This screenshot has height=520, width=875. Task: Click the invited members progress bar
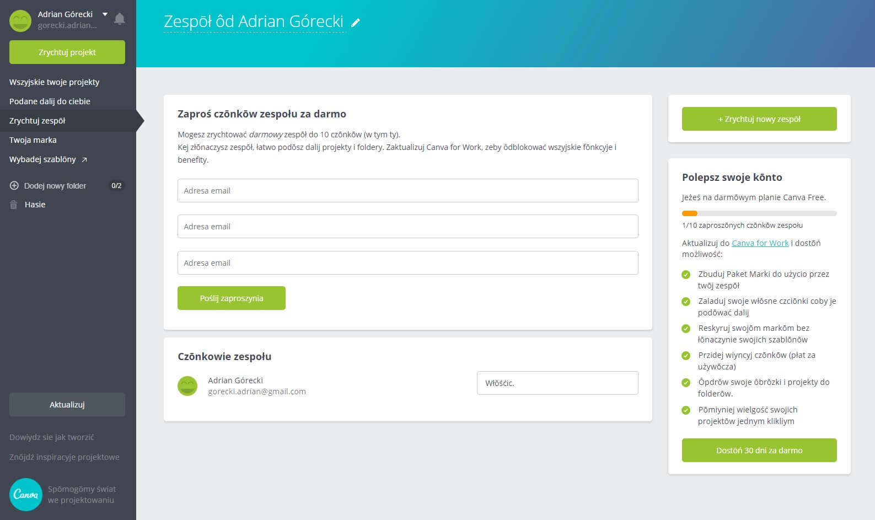pyautogui.click(x=759, y=213)
